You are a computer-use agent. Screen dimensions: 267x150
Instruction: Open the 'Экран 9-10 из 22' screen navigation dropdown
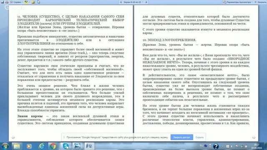[133, 2]
